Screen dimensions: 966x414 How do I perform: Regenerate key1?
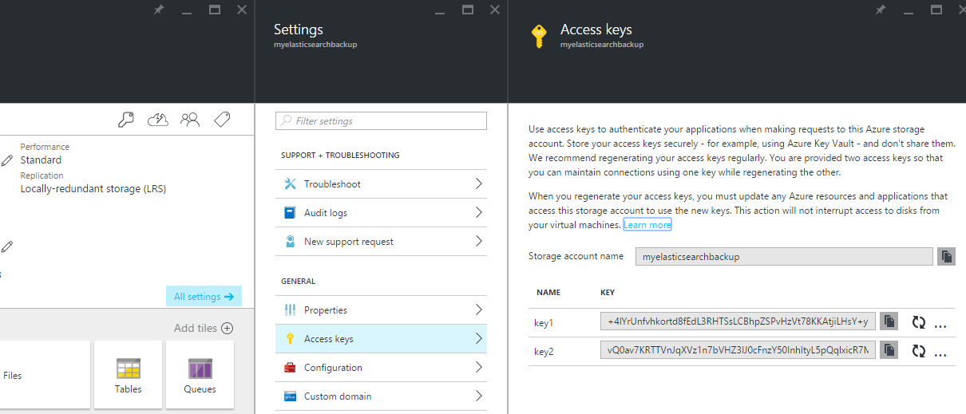(919, 322)
